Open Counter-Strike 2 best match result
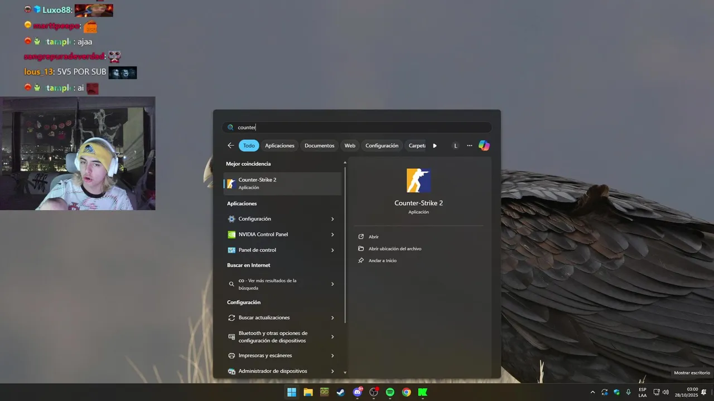The width and height of the screenshot is (714, 401). point(282,183)
